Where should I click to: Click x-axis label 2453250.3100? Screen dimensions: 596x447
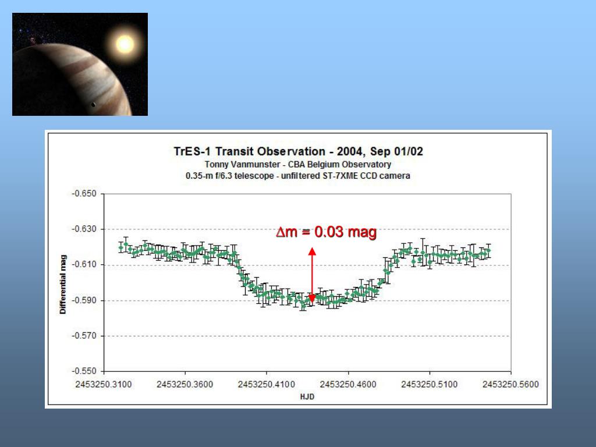point(104,384)
